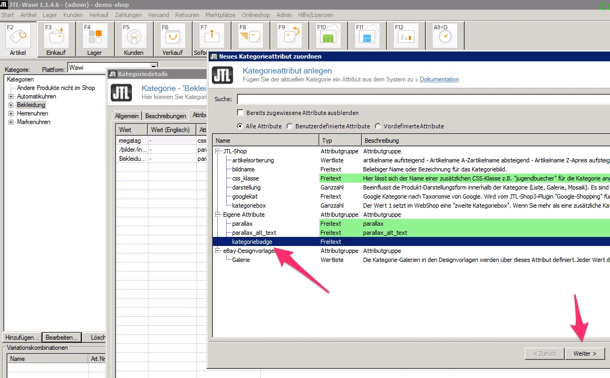Open the Onlineshop menu
Screen dimensions: 610x378
[x=255, y=15]
